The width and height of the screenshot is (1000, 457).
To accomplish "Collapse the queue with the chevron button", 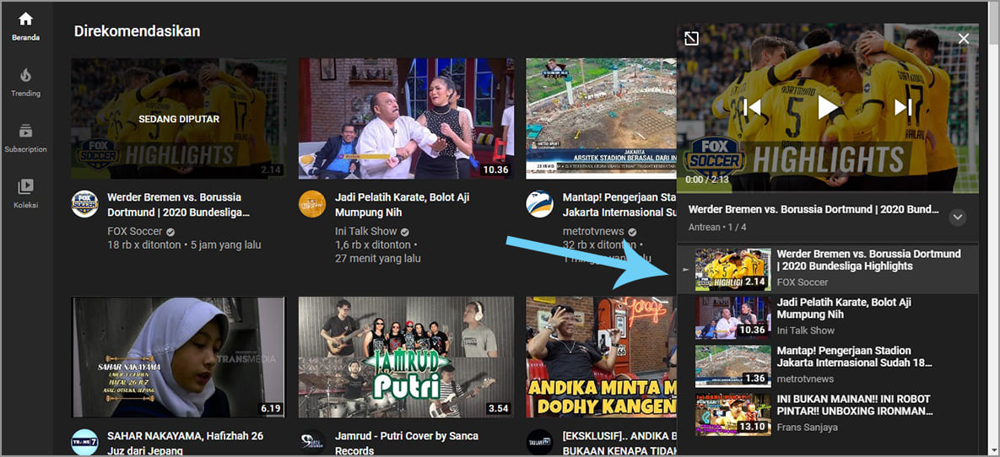I will 957,218.
